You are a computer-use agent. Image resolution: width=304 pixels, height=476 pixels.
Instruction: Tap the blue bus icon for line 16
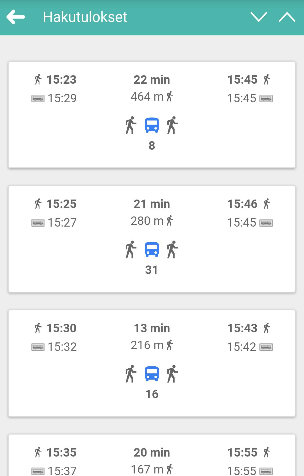[x=152, y=374]
